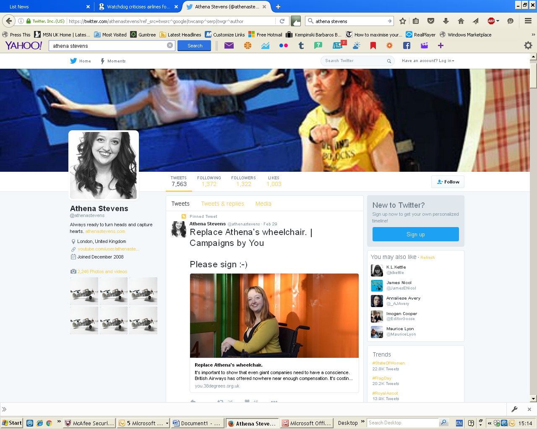Reload the current page
Viewport: 537px width, 429px height.
point(282,21)
